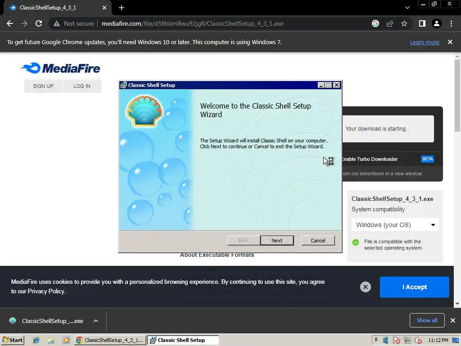
Task: Dismiss the Windows 10 update infobar
Action: (450, 42)
